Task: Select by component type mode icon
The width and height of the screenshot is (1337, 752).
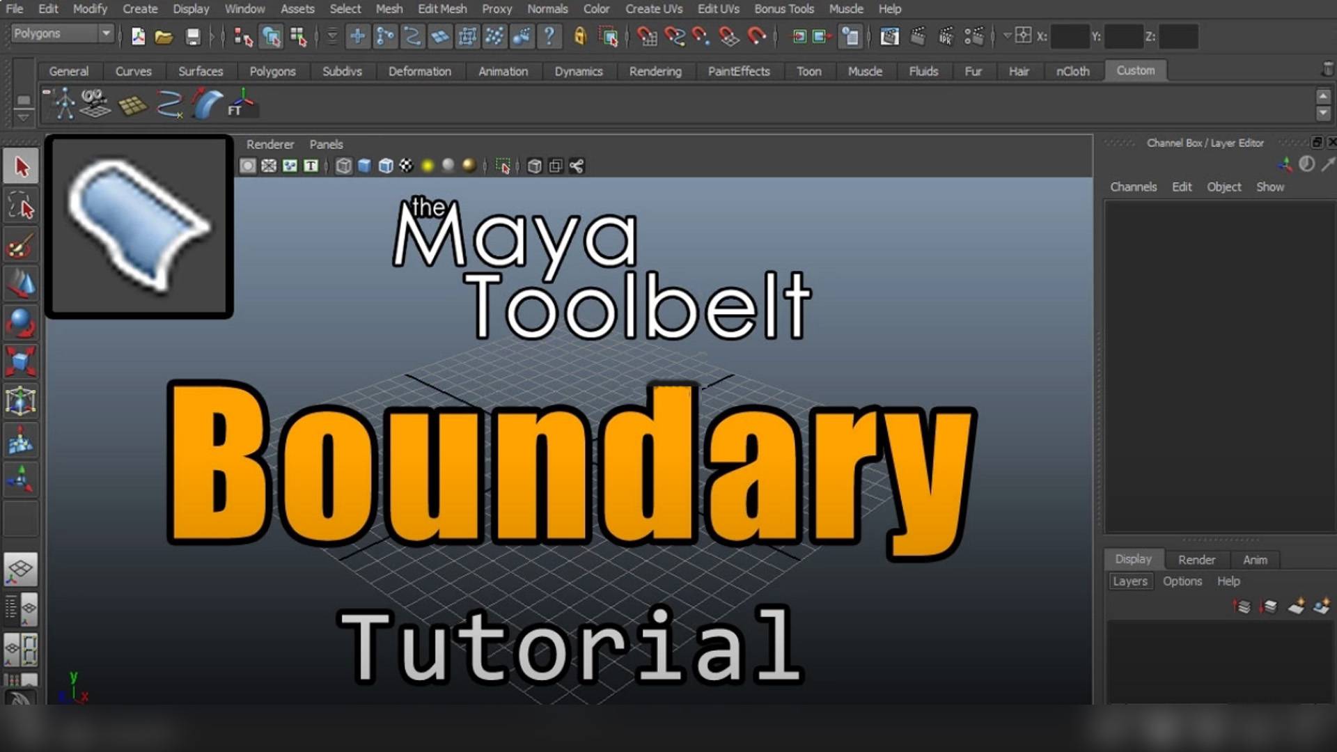Action: point(298,36)
